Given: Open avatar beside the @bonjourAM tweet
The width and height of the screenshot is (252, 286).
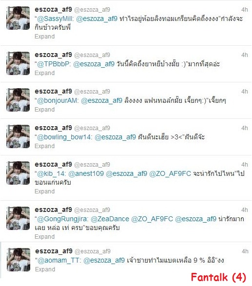Looking at the screenshot, I should 18,100.
